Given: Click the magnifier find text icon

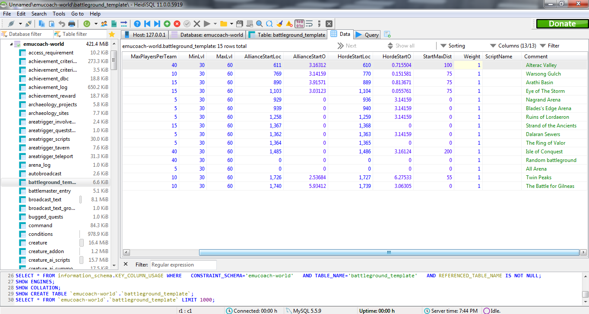Looking at the screenshot, I should pos(260,24).
